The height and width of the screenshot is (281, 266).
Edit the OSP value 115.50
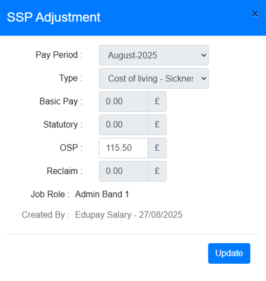[123, 148]
